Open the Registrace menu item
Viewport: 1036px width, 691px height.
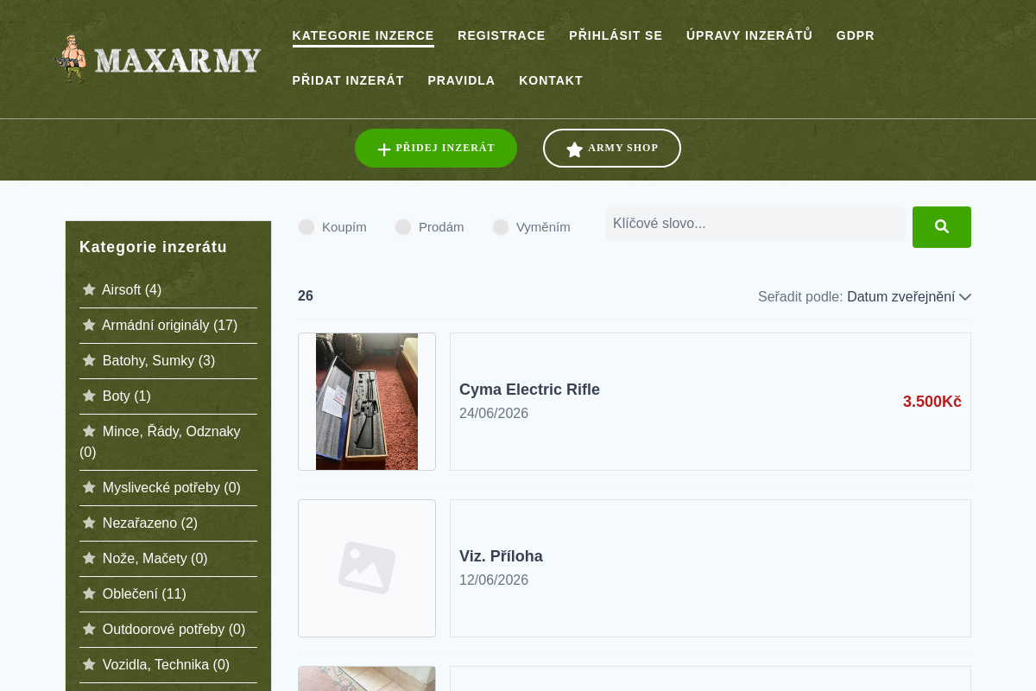pos(502,35)
